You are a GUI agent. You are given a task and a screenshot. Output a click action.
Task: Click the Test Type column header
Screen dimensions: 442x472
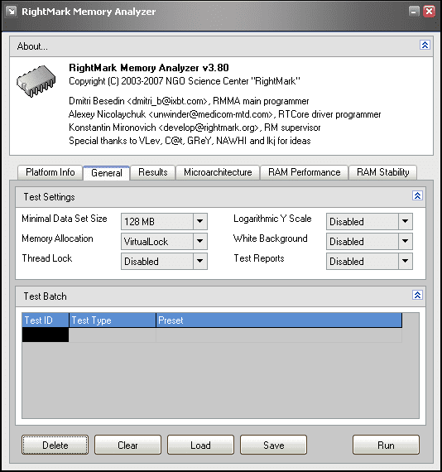pyautogui.click(x=113, y=320)
